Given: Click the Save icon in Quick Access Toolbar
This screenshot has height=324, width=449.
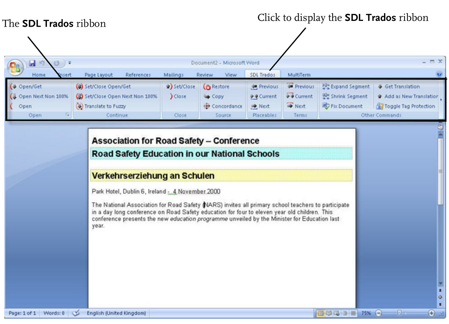Looking at the screenshot, I should tap(32, 63).
